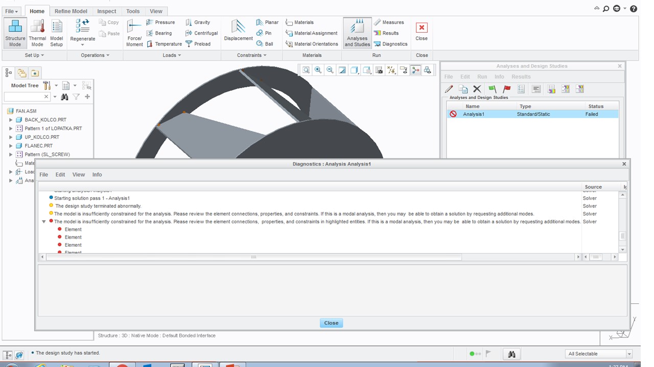Delete study with the X icon
Image resolution: width=654 pixels, height=367 pixels.
477,89
